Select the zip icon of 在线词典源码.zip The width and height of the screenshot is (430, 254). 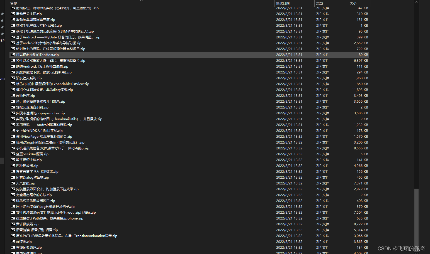click(13, 247)
